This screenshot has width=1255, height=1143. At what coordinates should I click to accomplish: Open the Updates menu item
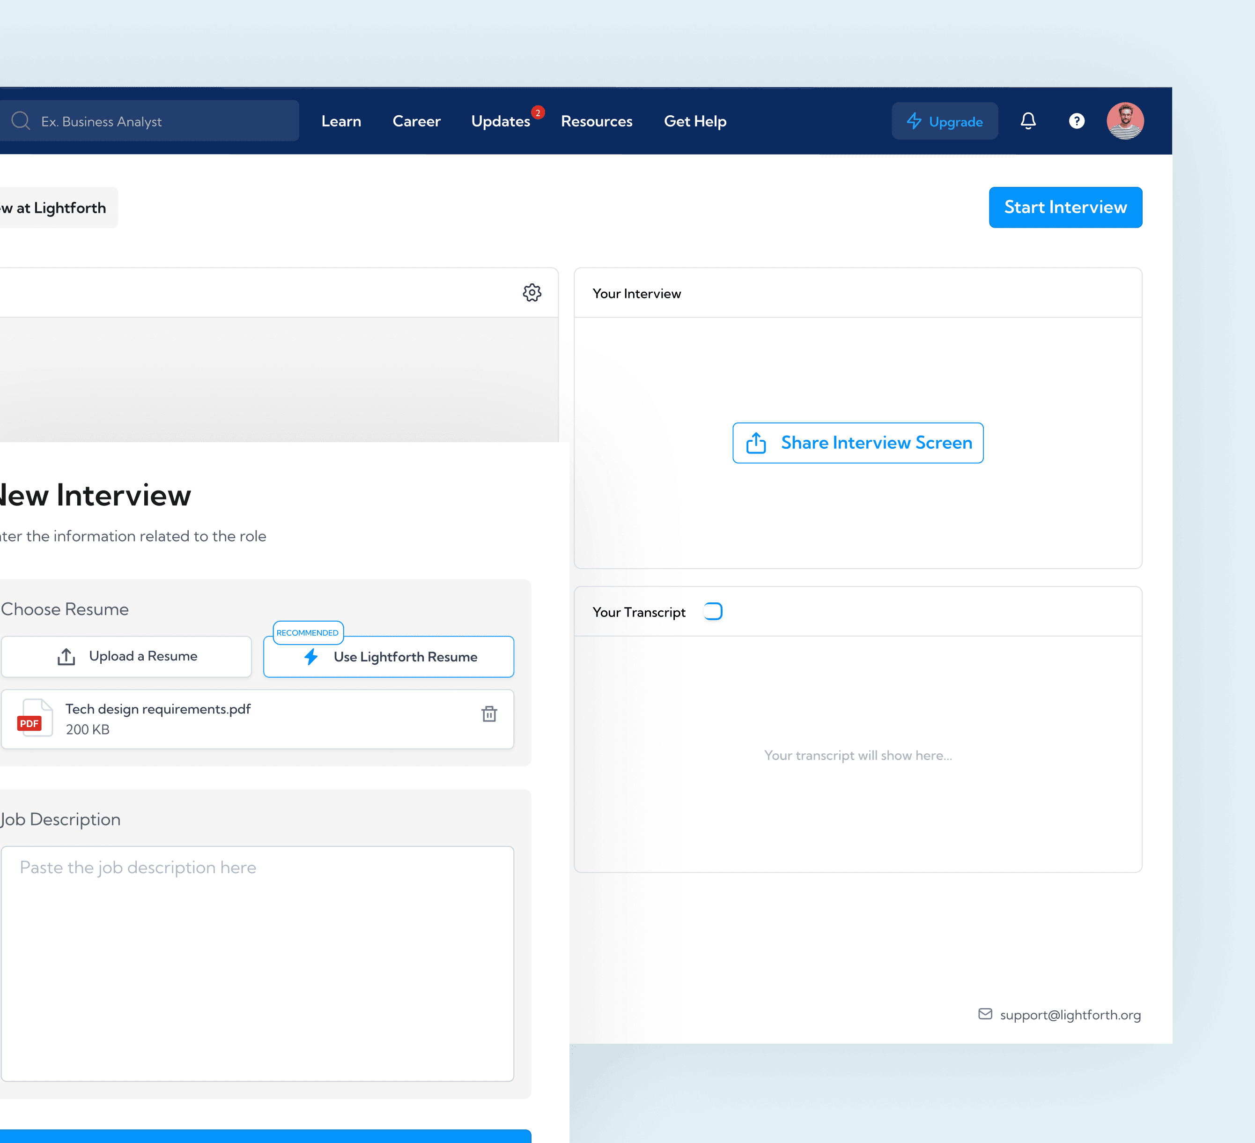click(500, 121)
